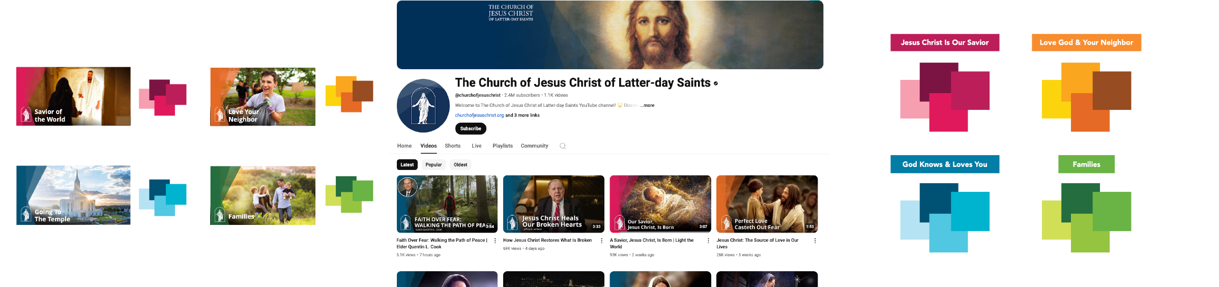Open Faith Over Fear video title link
This screenshot has height=287, width=1219.
442,243
